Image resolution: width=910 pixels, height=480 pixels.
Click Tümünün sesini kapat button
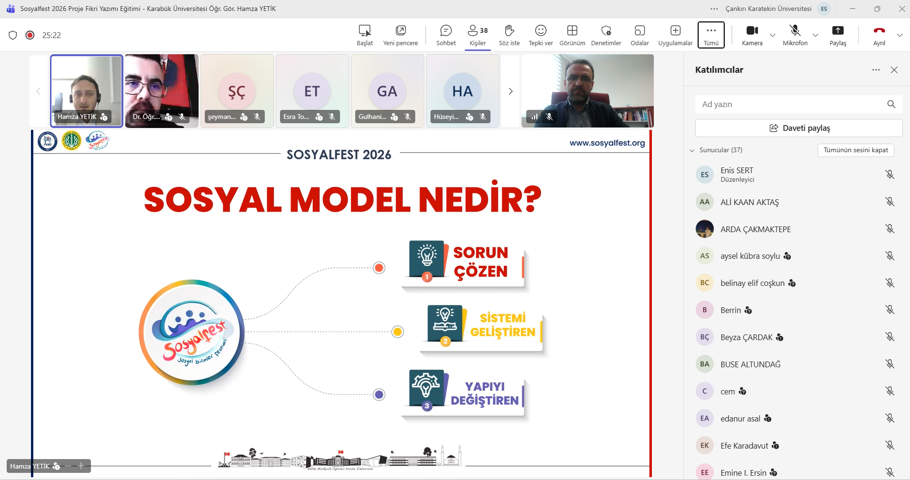(856, 150)
